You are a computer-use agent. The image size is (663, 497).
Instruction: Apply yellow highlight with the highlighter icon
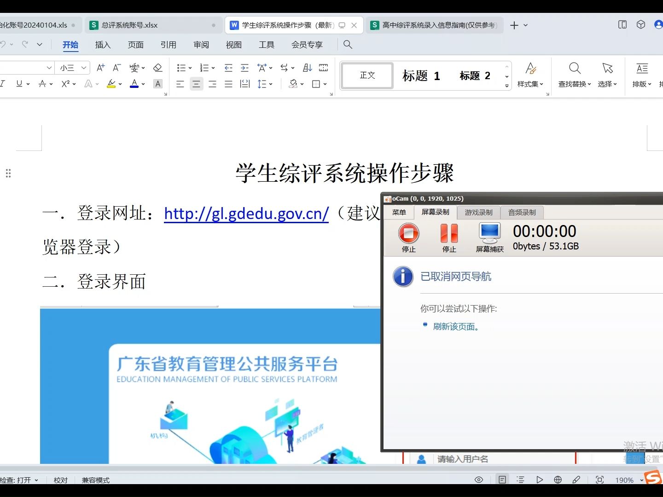tap(110, 83)
